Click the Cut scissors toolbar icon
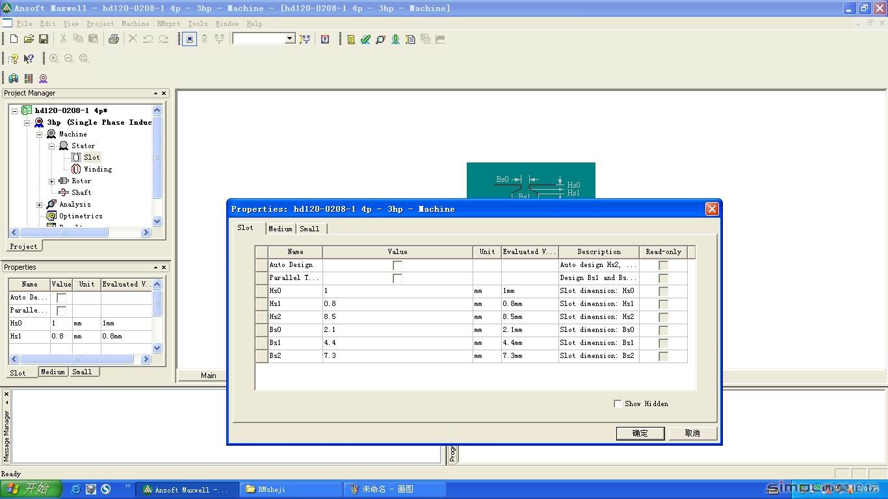 [x=63, y=39]
